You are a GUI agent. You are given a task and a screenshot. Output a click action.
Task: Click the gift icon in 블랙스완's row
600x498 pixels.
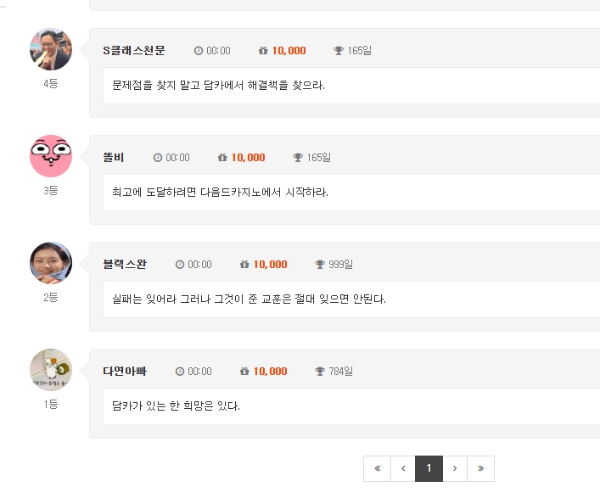244,265
